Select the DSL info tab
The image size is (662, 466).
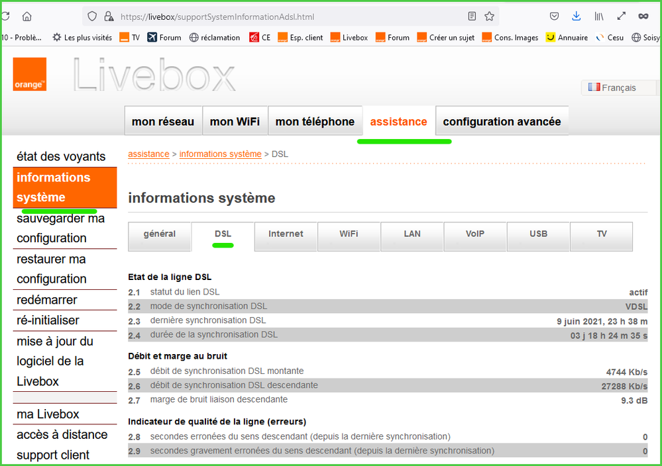point(223,236)
